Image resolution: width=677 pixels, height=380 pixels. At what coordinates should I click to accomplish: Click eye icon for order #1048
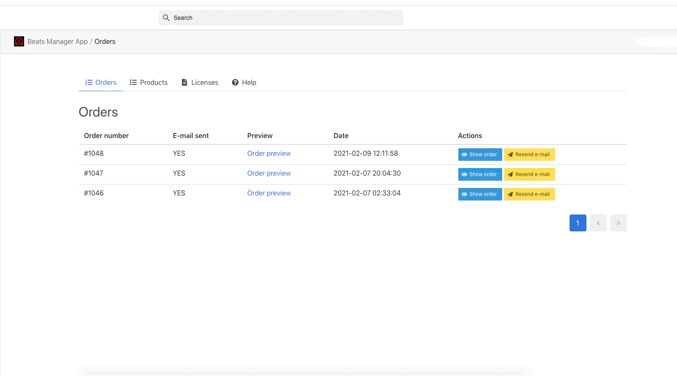click(464, 155)
